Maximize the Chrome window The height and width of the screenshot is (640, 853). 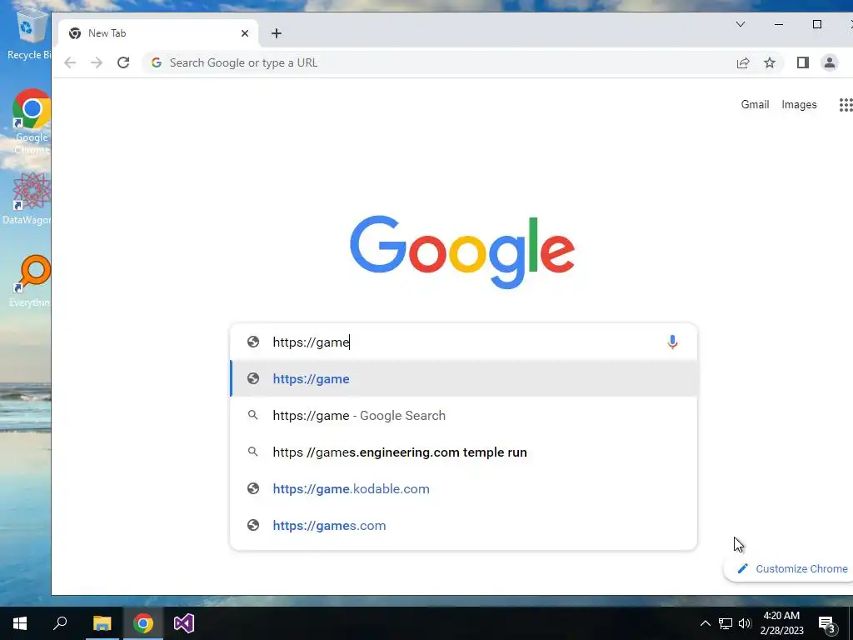(816, 24)
